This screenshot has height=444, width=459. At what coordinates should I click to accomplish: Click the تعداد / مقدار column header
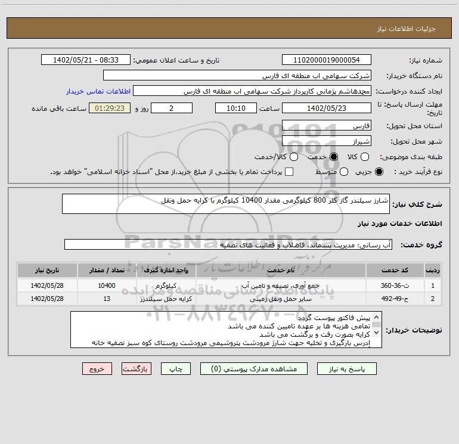point(107,270)
